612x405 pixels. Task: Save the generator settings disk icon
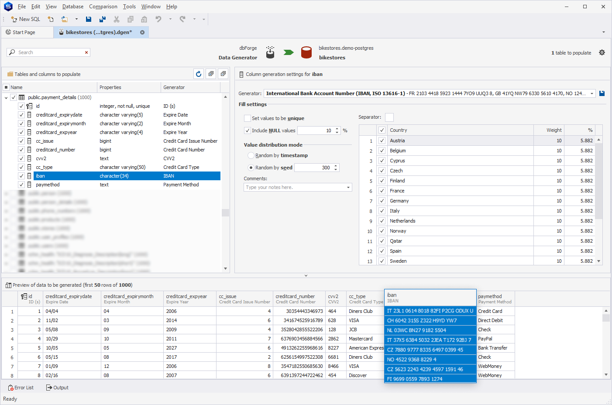pos(602,93)
